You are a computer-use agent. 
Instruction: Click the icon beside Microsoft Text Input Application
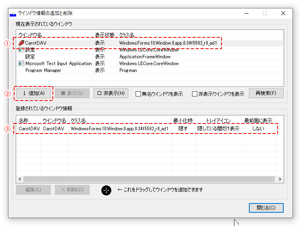(21, 64)
